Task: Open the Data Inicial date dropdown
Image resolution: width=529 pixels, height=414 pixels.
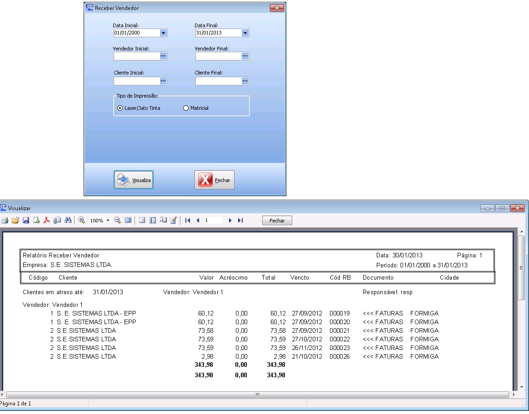Action: pyautogui.click(x=163, y=33)
